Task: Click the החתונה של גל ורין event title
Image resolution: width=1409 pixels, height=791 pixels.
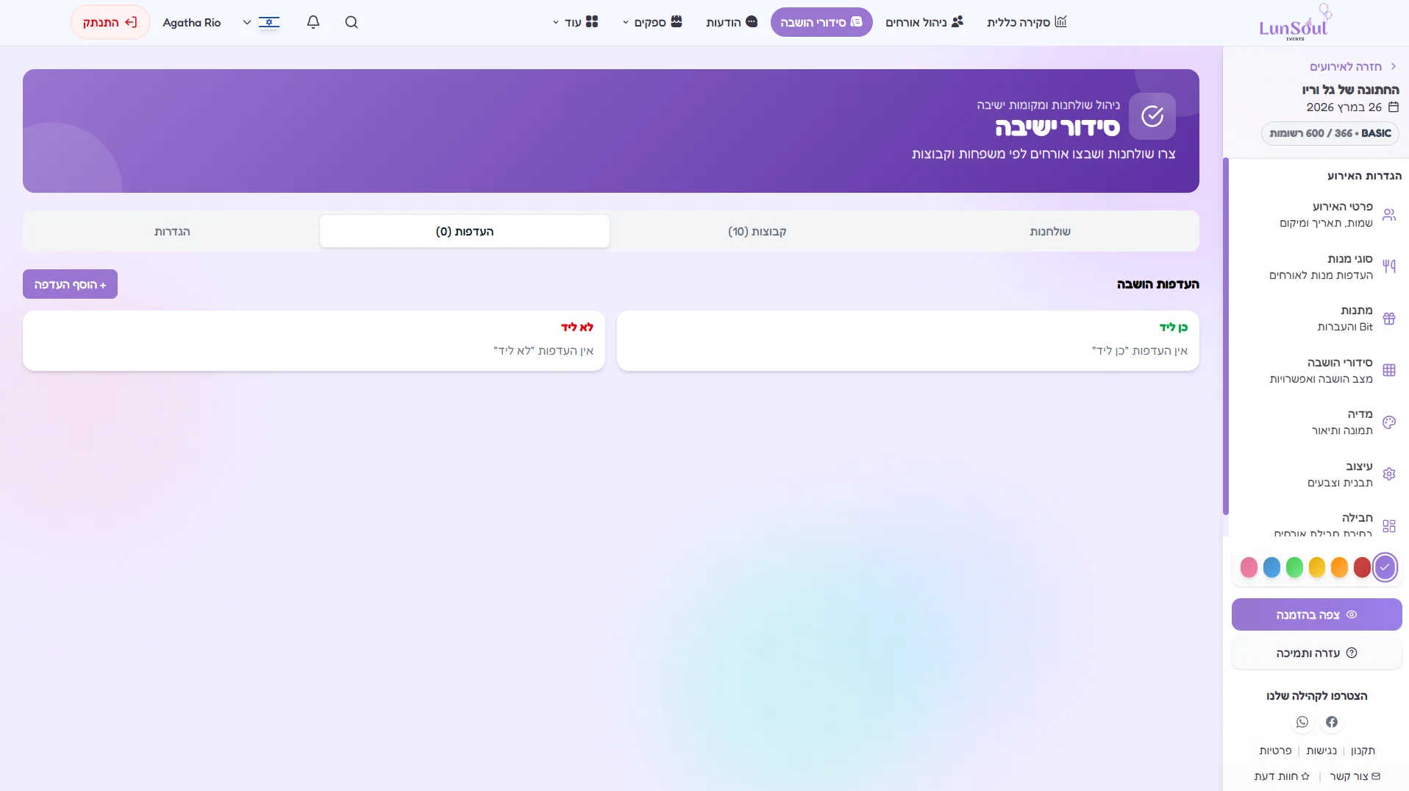Action: [x=1351, y=89]
